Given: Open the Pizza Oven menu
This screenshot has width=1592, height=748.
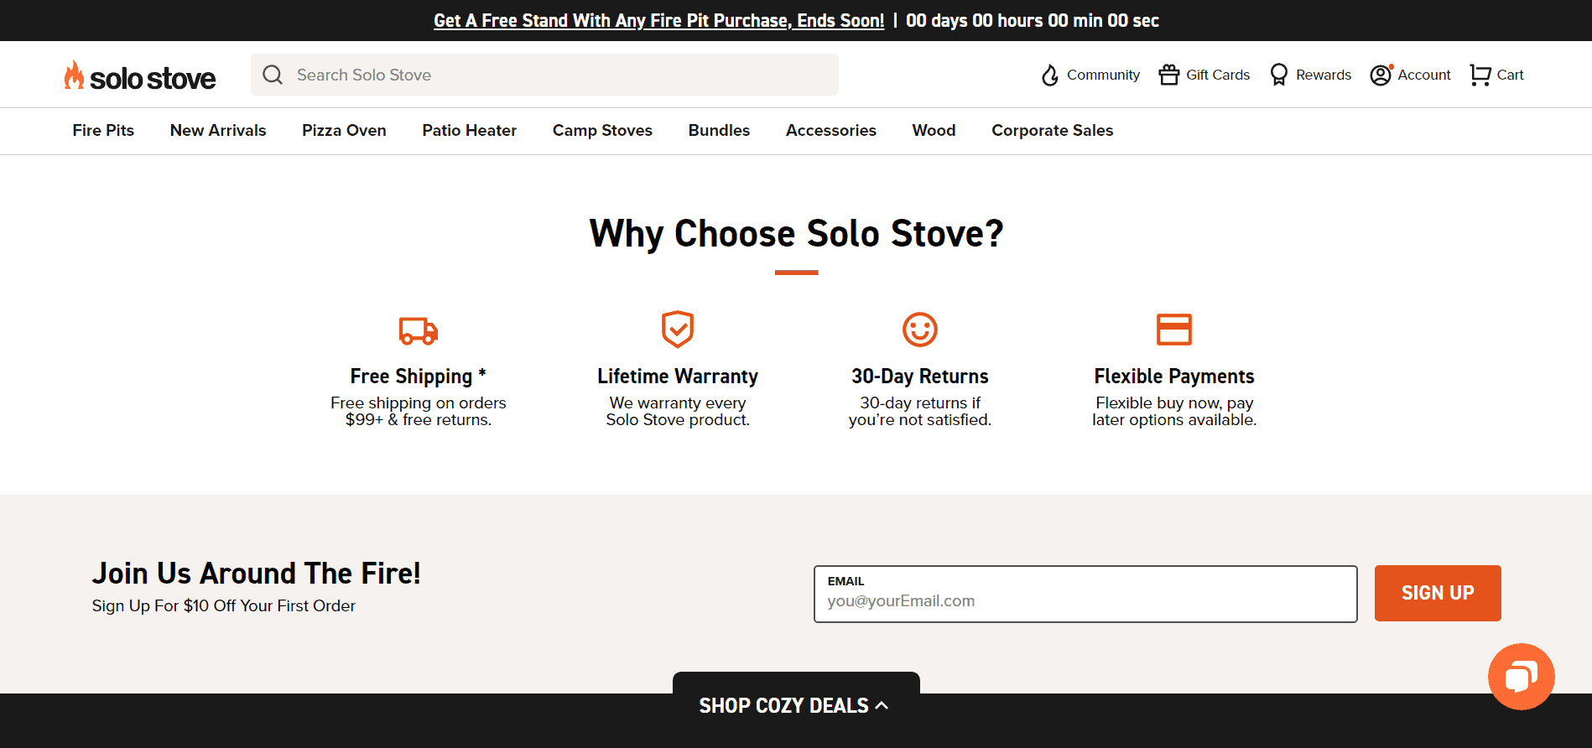Looking at the screenshot, I should point(344,130).
